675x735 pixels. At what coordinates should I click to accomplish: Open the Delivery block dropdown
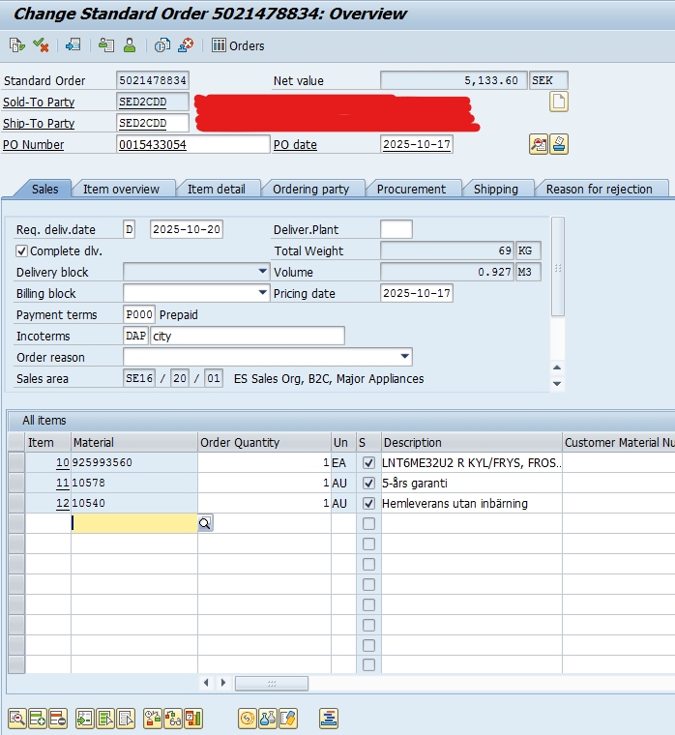pos(262,272)
